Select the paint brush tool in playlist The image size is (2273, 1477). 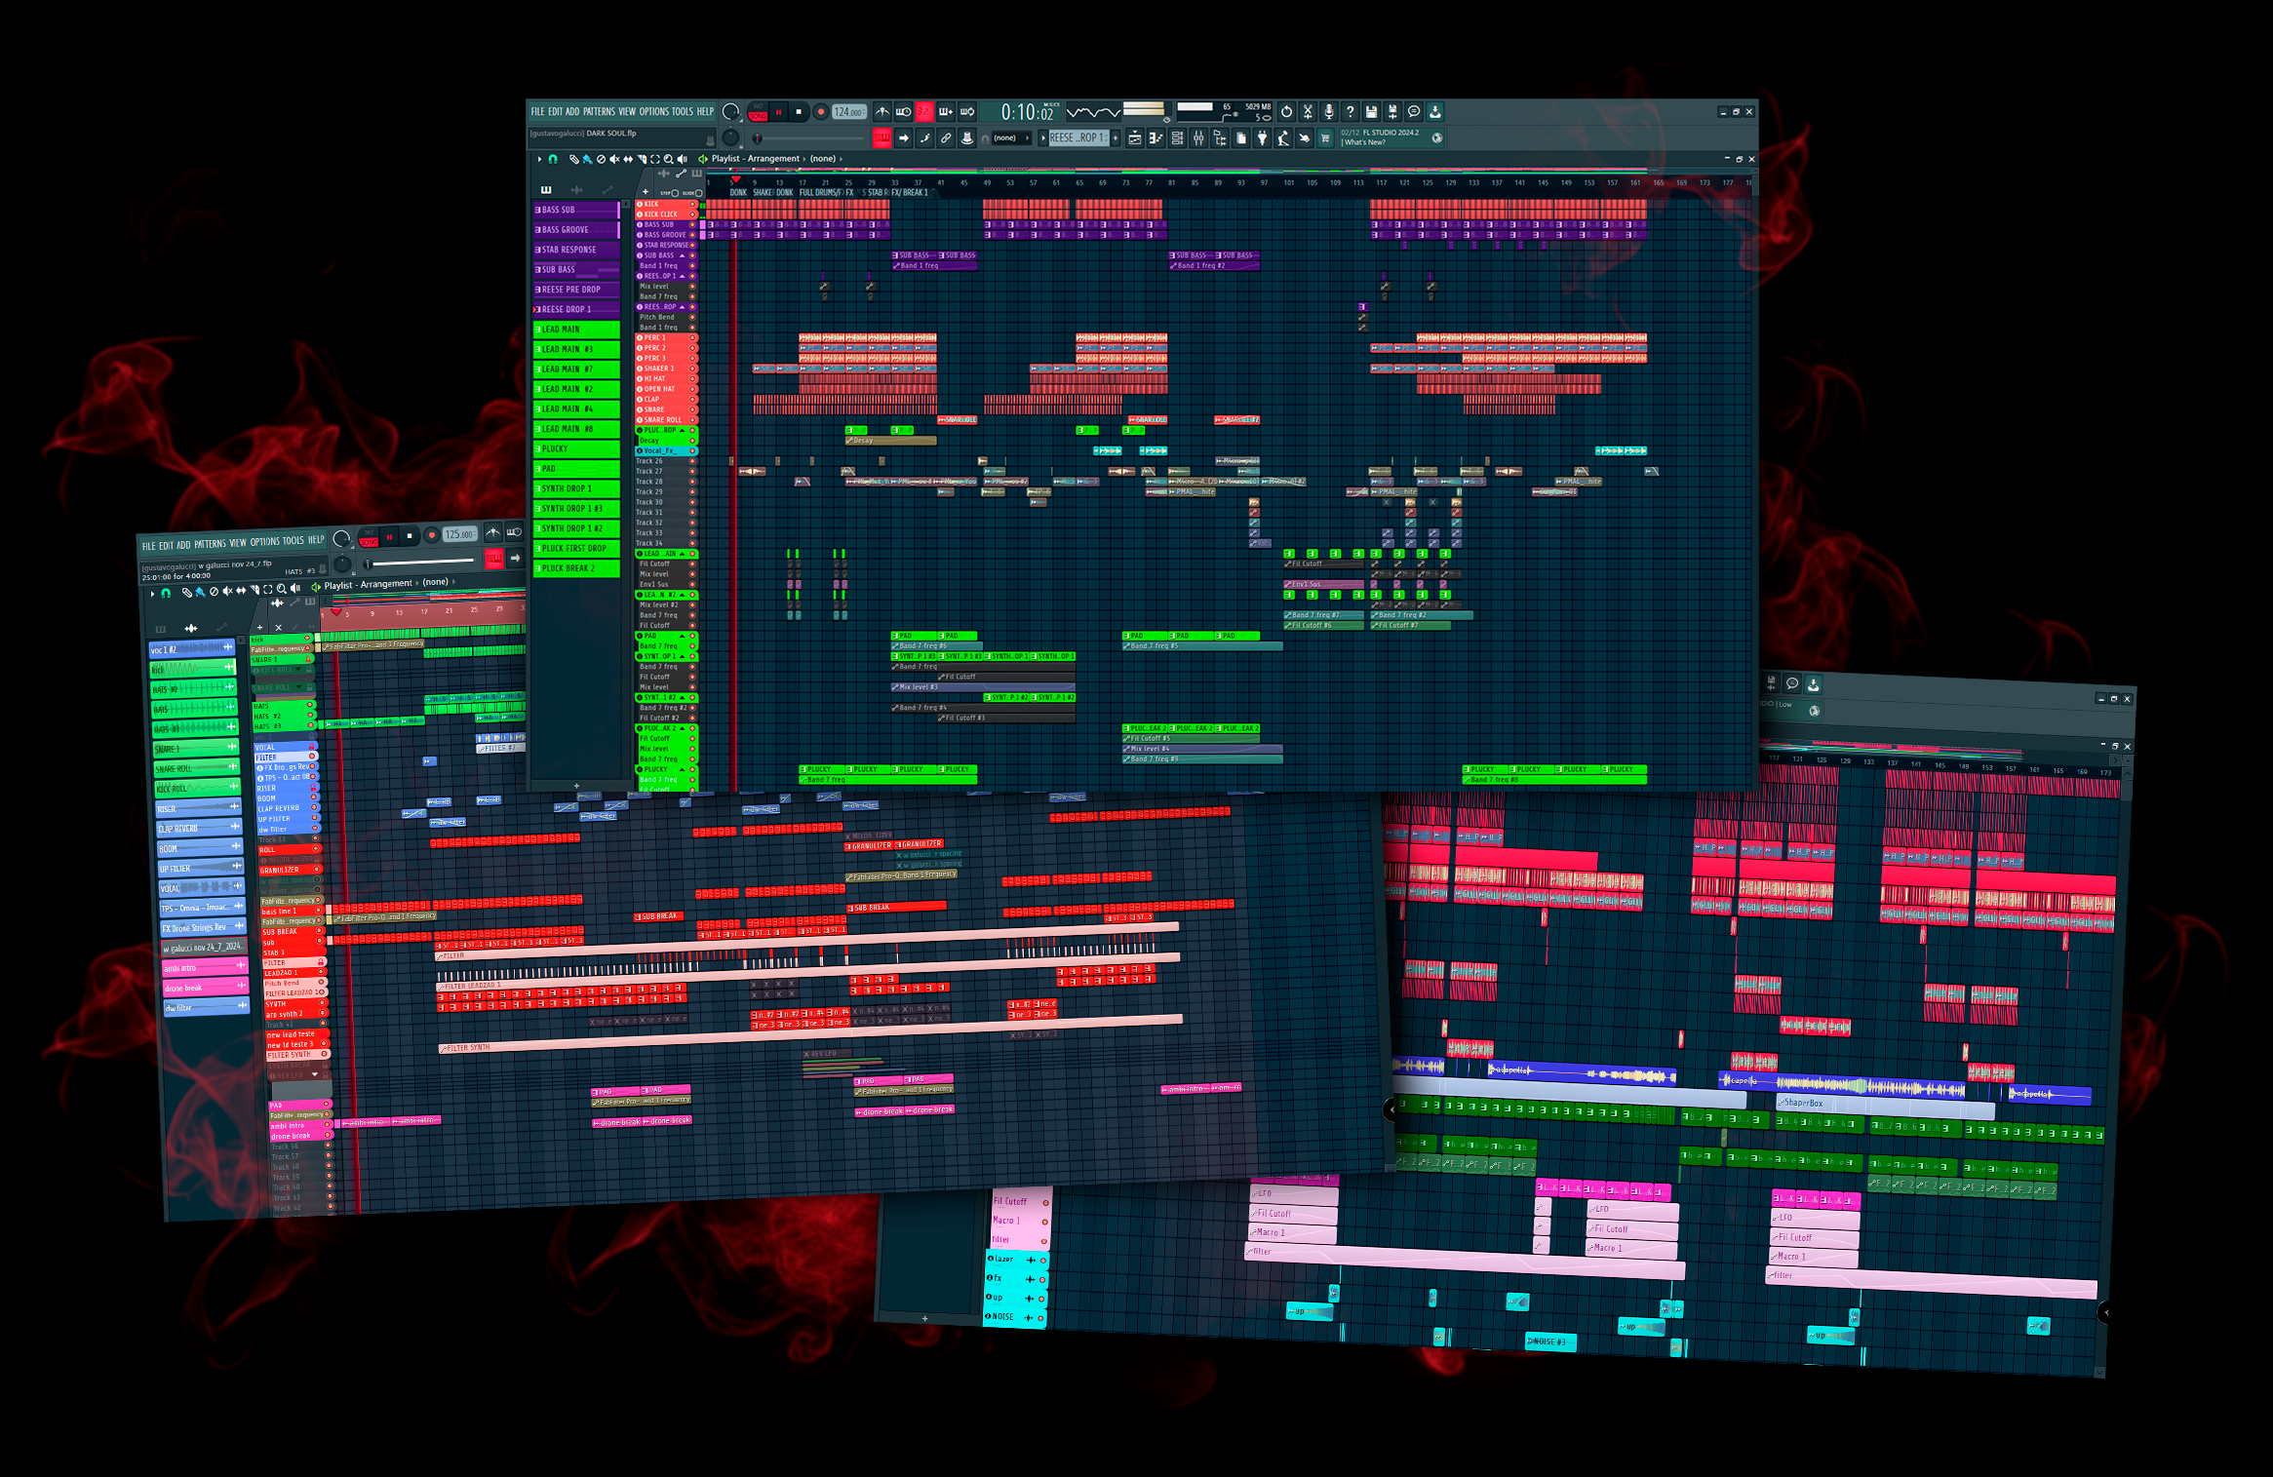pos(587,159)
